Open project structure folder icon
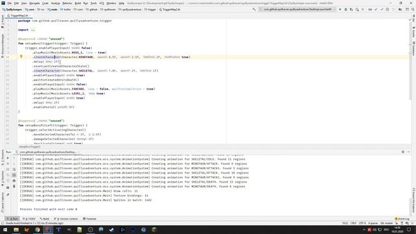Screen dimensions: 416x234 400,9
